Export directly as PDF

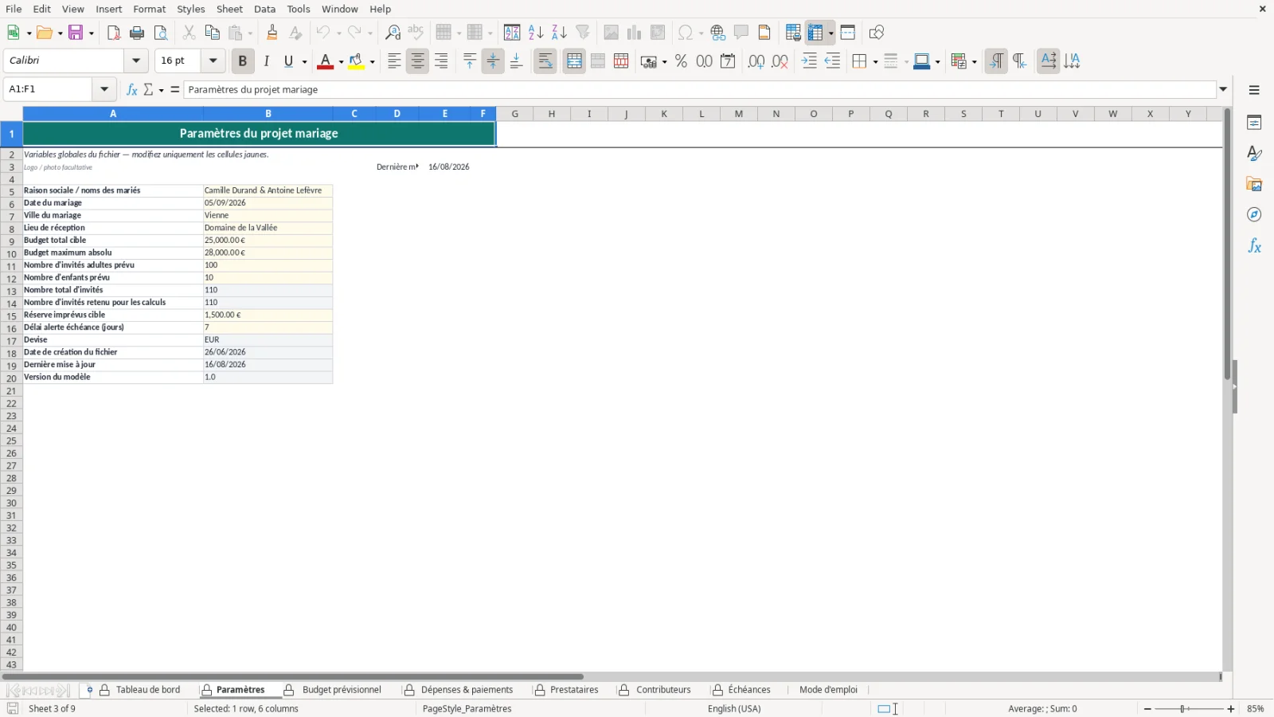coord(113,33)
